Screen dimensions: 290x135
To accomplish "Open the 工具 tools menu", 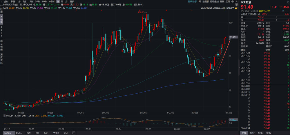I will coord(228,1).
